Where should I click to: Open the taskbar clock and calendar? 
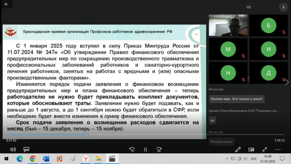268,159
